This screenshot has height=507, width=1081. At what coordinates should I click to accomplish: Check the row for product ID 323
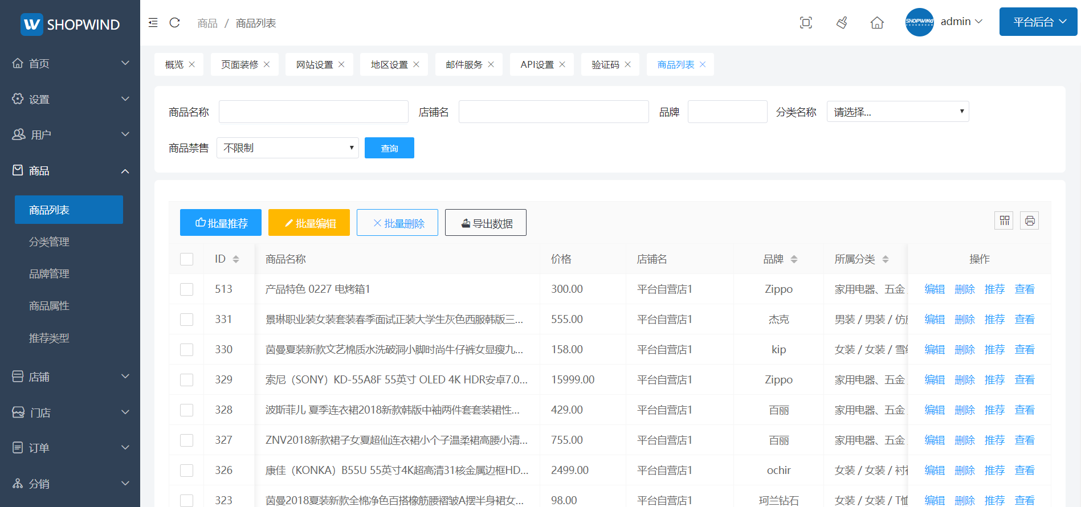click(x=186, y=501)
